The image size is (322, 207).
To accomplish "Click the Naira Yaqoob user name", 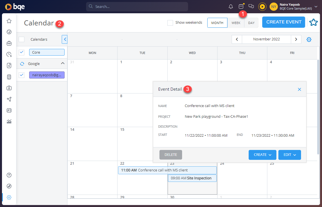I will pos(289,5).
